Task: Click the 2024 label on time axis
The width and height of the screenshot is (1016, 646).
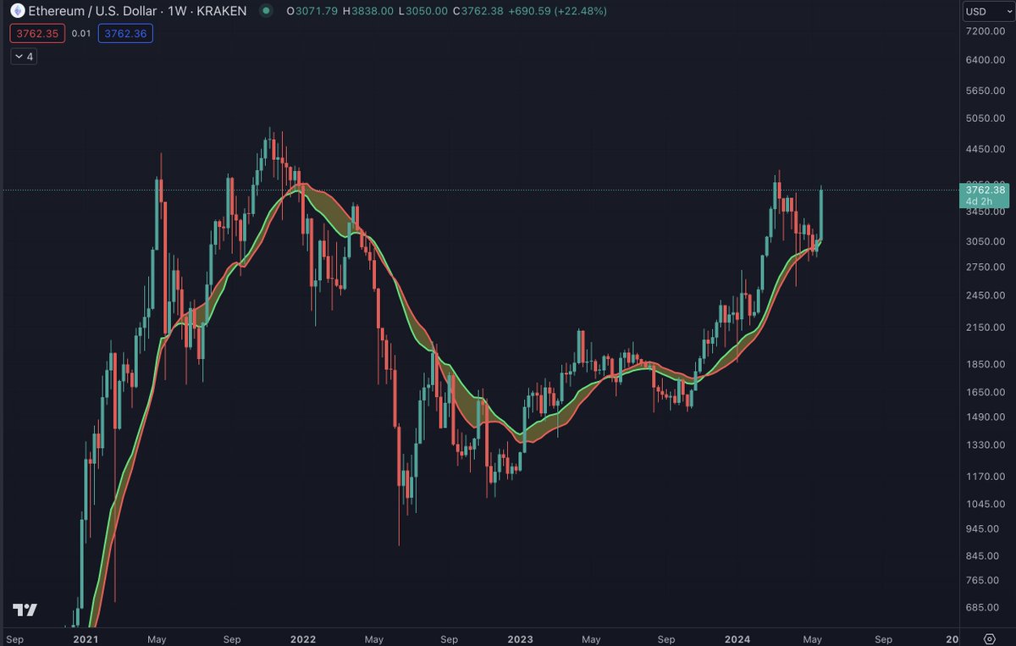Action: tap(738, 638)
